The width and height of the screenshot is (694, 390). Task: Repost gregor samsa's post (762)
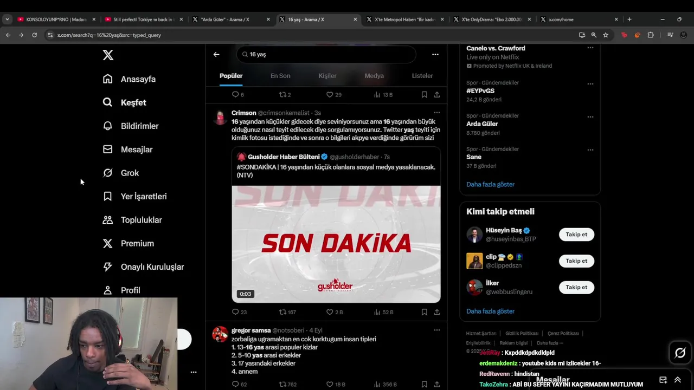coord(287,385)
